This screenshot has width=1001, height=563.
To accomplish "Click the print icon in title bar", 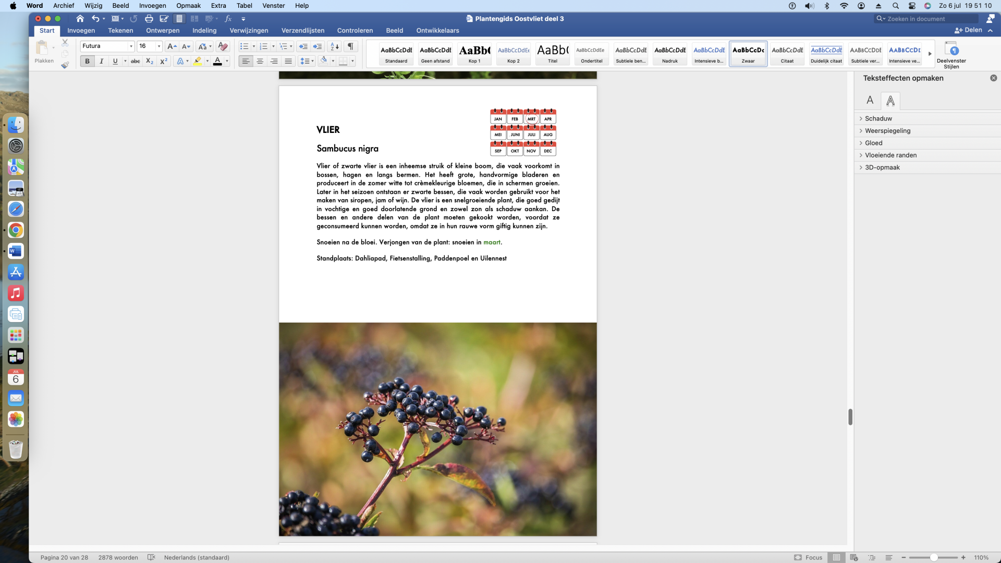I will coord(149,19).
